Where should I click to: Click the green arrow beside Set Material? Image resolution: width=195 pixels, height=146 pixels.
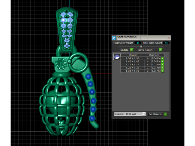click(x=165, y=114)
